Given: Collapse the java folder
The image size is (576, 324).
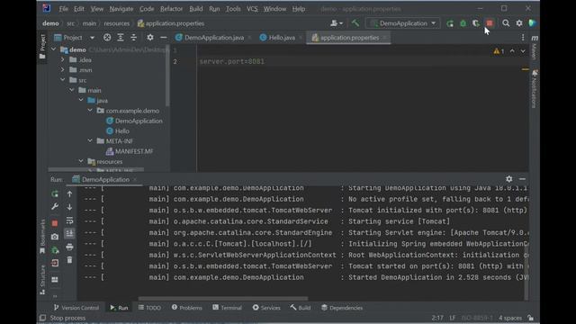Looking at the screenshot, I should pos(81,100).
